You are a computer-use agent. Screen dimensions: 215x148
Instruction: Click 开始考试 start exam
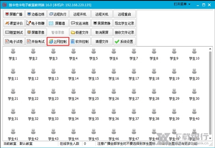coord(36,42)
